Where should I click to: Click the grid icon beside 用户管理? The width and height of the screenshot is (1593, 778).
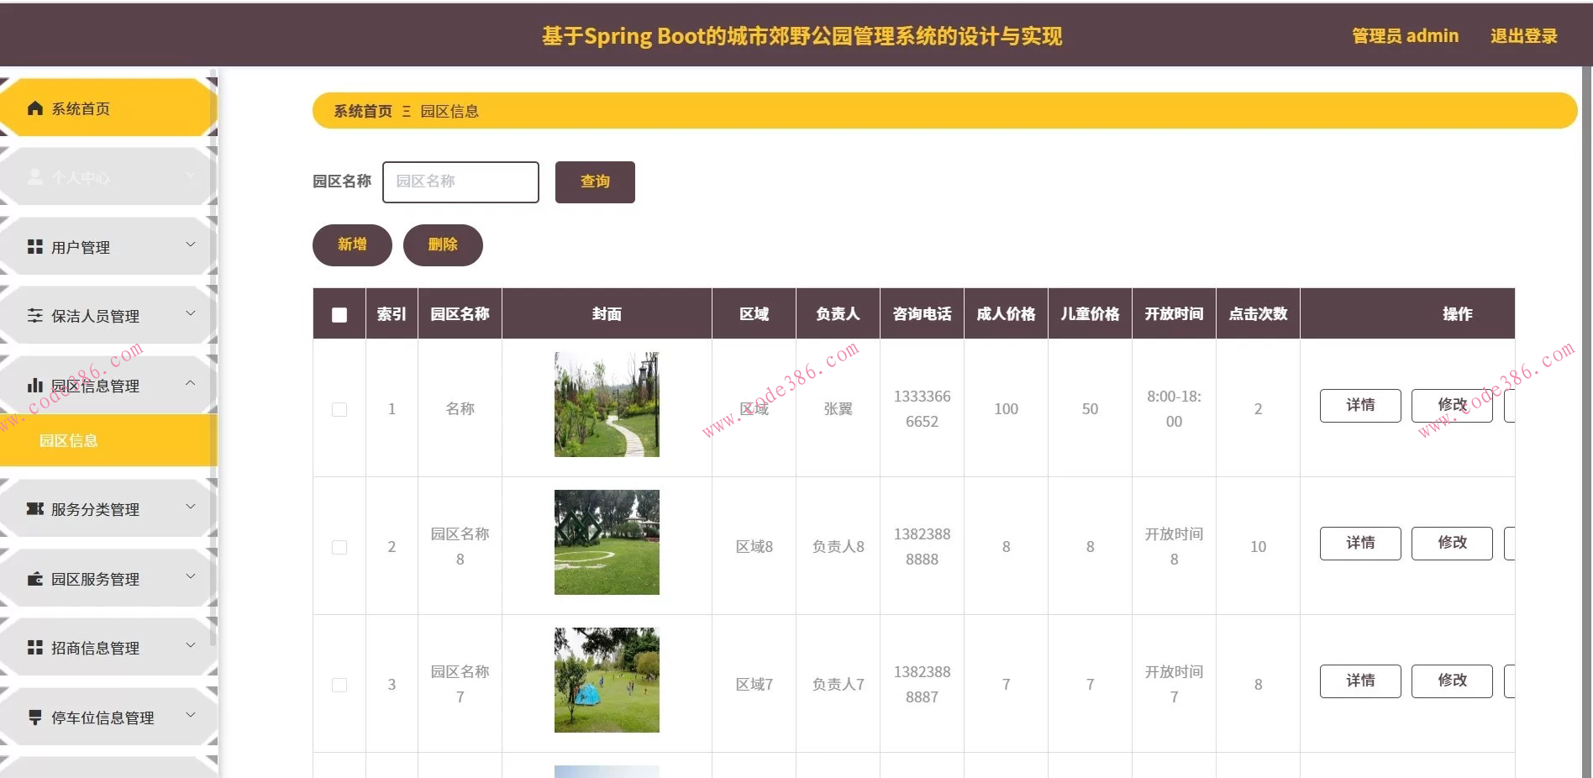35,247
